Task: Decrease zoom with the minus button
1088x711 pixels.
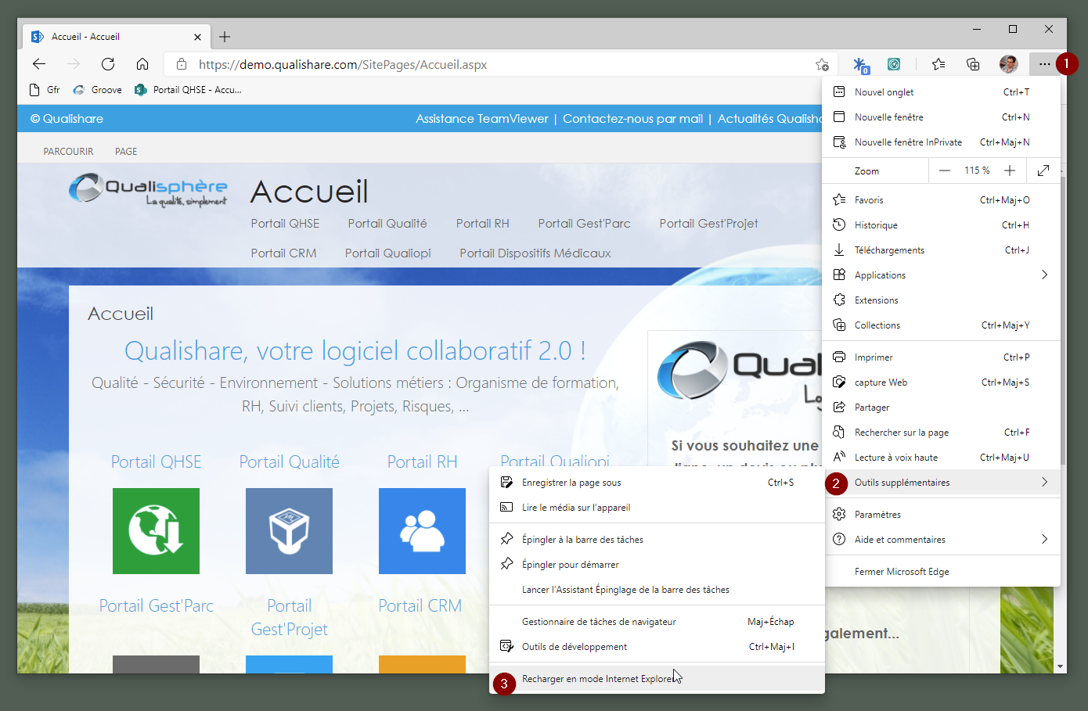Action: click(x=945, y=171)
